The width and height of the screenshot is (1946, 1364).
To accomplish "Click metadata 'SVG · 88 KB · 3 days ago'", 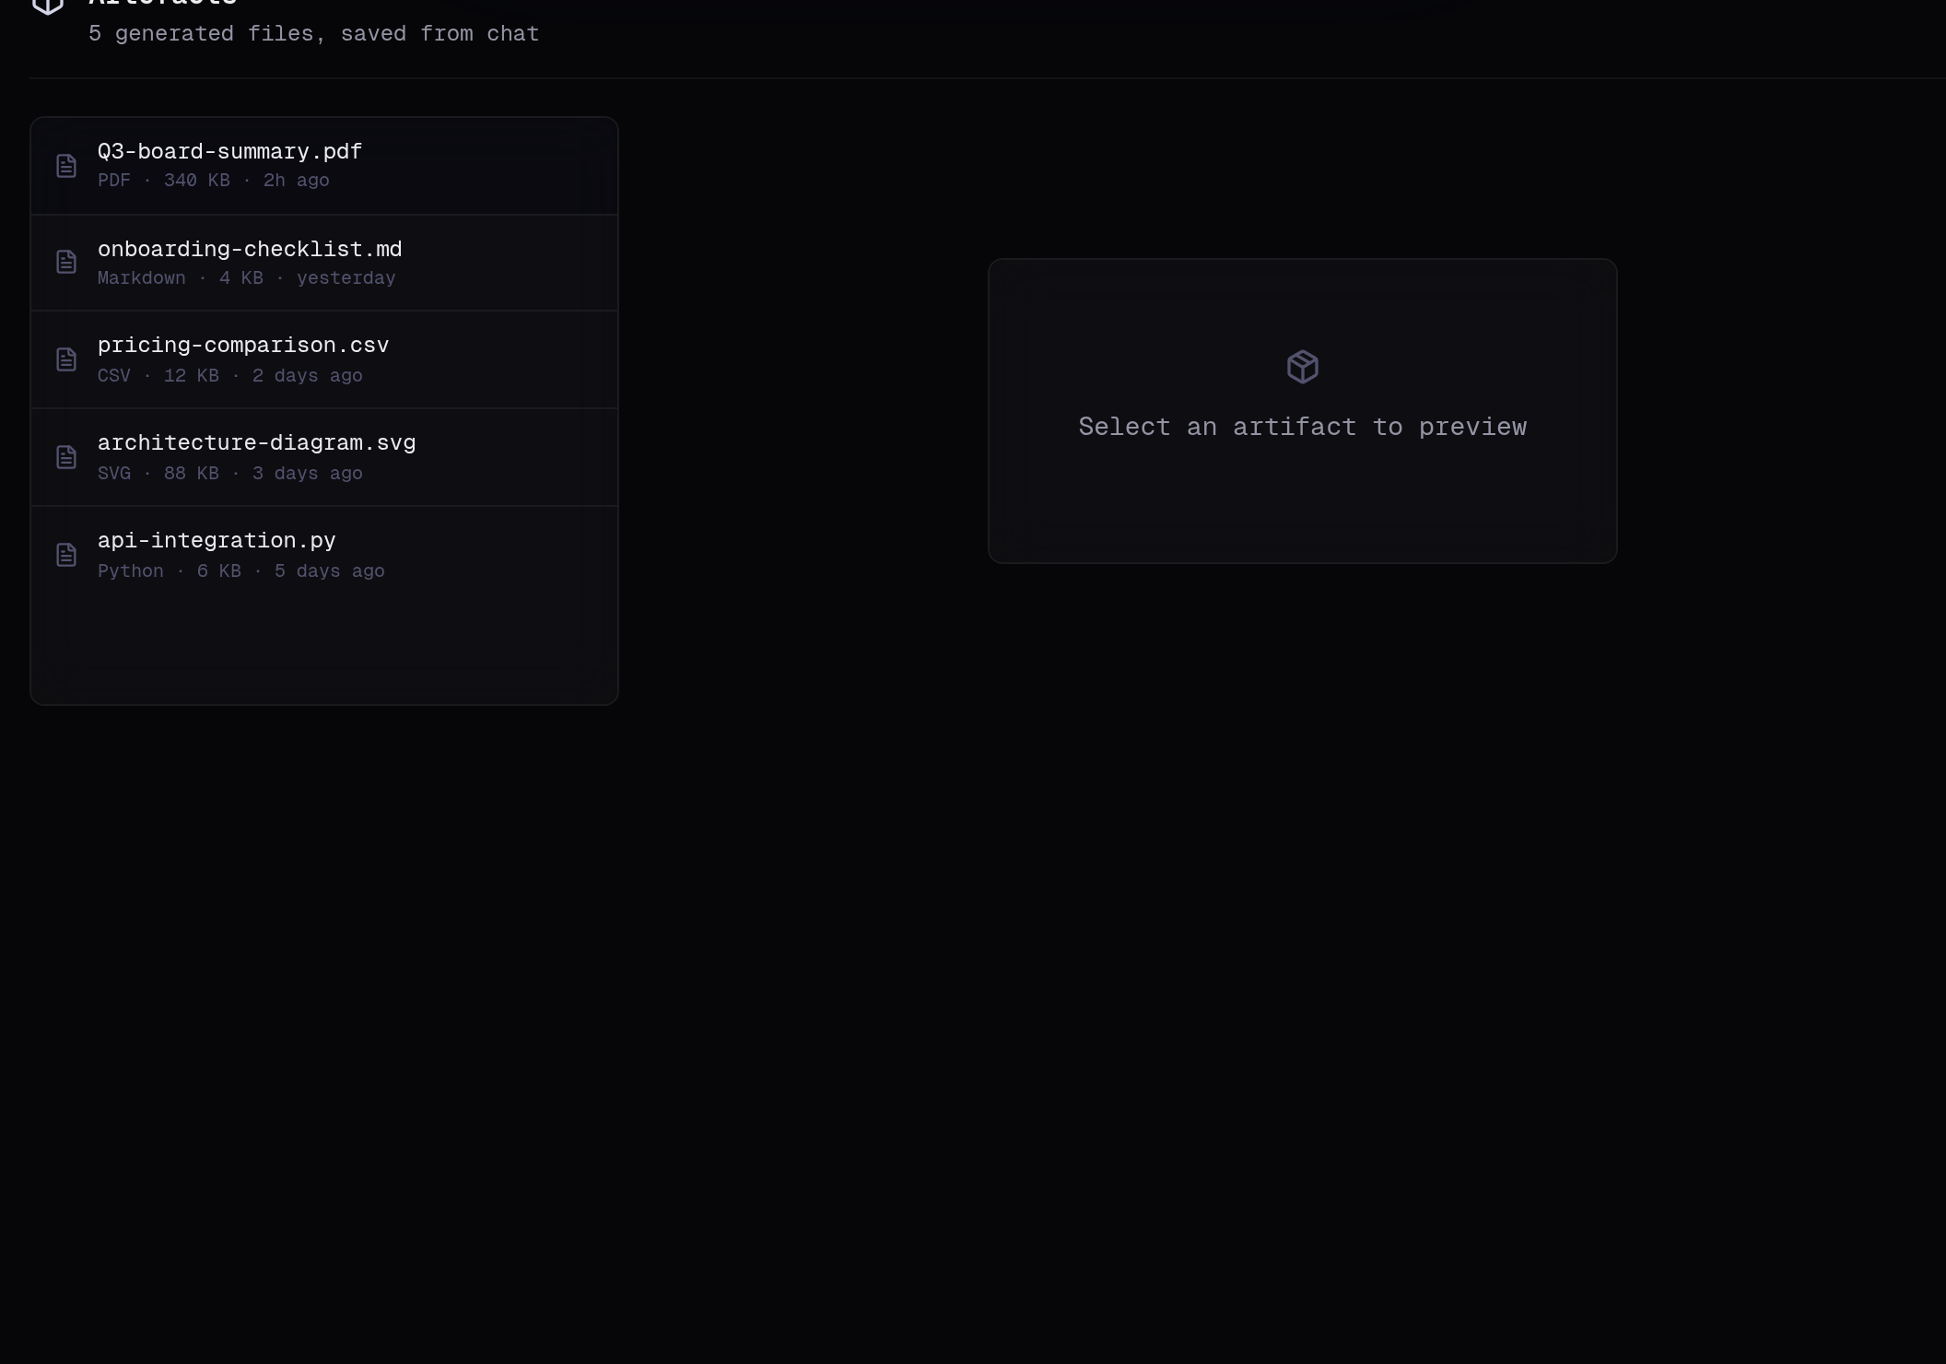I will (230, 474).
